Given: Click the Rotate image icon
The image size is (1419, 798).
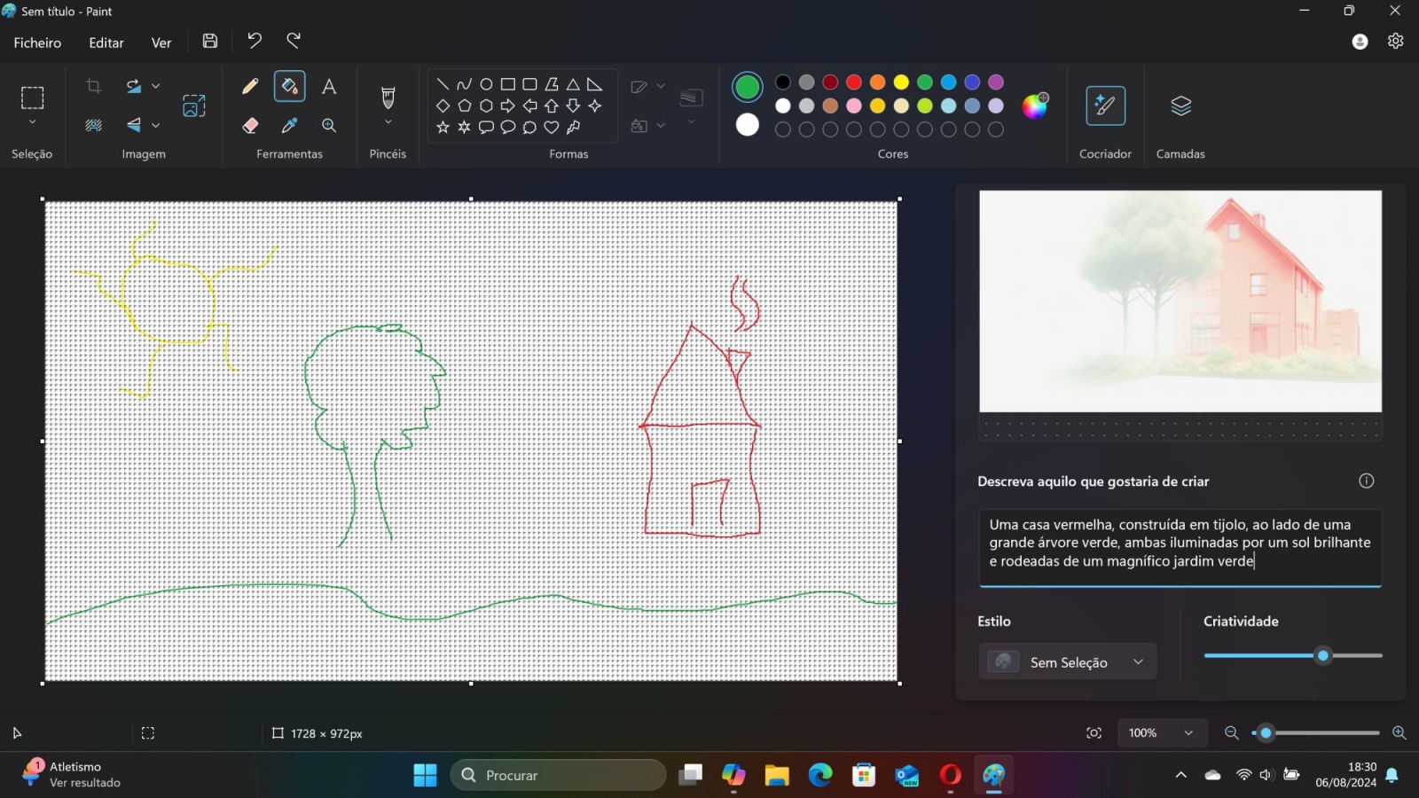Looking at the screenshot, I should click(134, 86).
